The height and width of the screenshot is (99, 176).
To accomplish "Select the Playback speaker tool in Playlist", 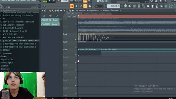I will pyautogui.click(x=73, y=10).
